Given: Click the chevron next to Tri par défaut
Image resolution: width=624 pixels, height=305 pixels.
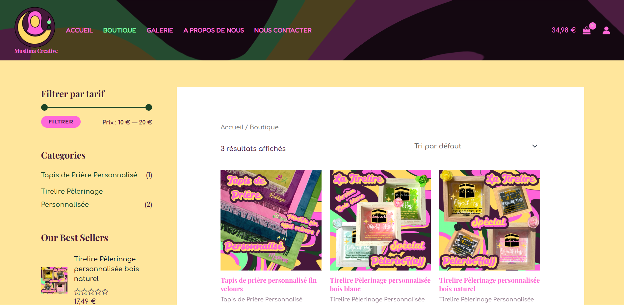Looking at the screenshot, I should click(535, 146).
